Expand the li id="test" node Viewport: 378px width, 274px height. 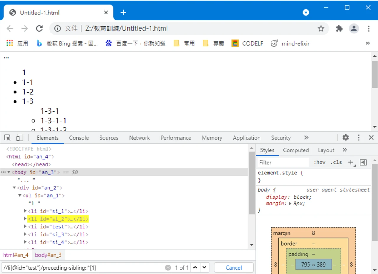25,227
